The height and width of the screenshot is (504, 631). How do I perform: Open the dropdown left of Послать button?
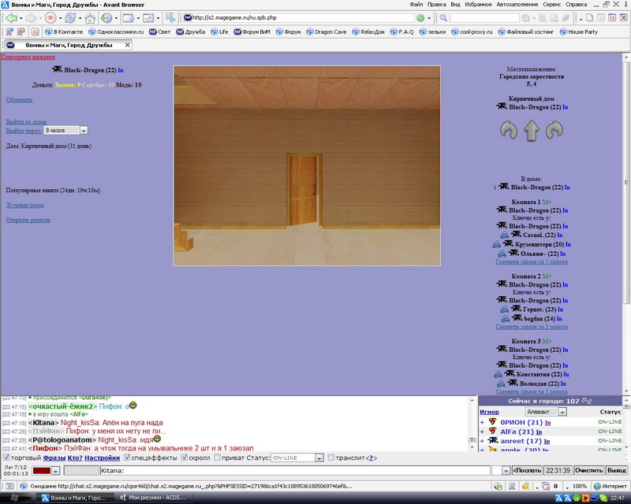(506, 471)
